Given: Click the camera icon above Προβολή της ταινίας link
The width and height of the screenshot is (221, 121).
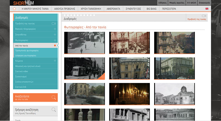Looking at the screenshot, I should point(204,16).
